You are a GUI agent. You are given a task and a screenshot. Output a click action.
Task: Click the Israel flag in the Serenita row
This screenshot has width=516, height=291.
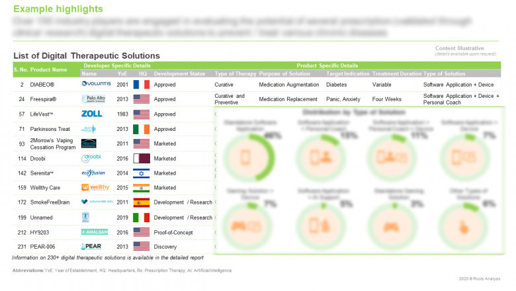(x=142, y=173)
